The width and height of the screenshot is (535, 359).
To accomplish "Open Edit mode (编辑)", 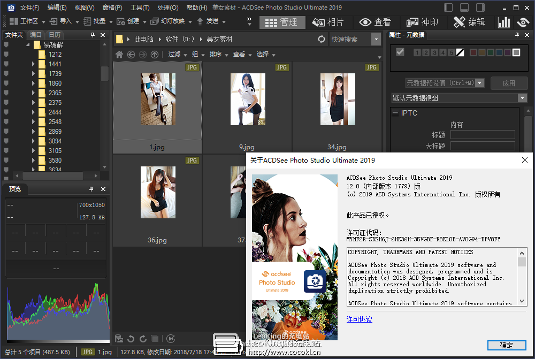I will coord(469,22).
